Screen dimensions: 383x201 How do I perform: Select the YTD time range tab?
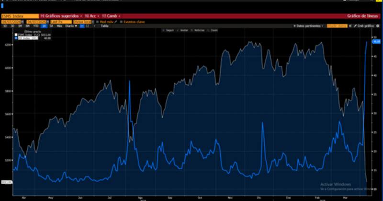pos(35,26)
